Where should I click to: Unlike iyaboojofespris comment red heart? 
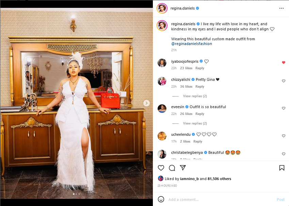pyautogui.click(x=284, y=62)
